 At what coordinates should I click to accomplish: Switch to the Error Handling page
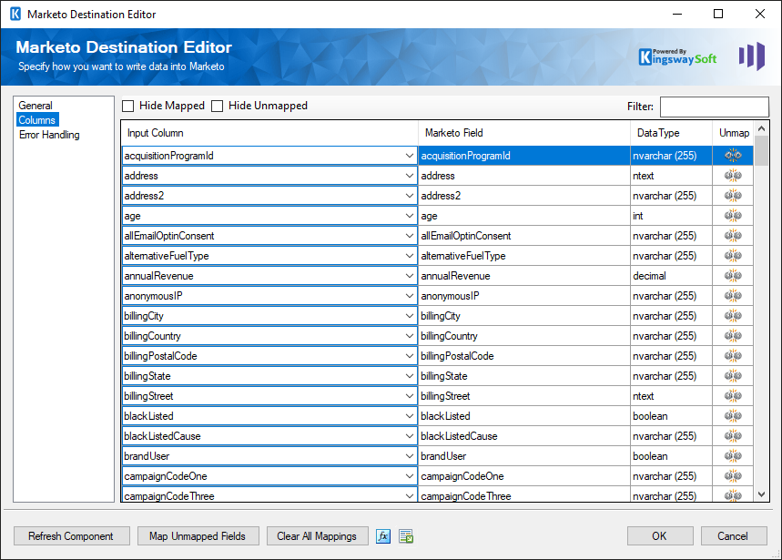point(49,135)
